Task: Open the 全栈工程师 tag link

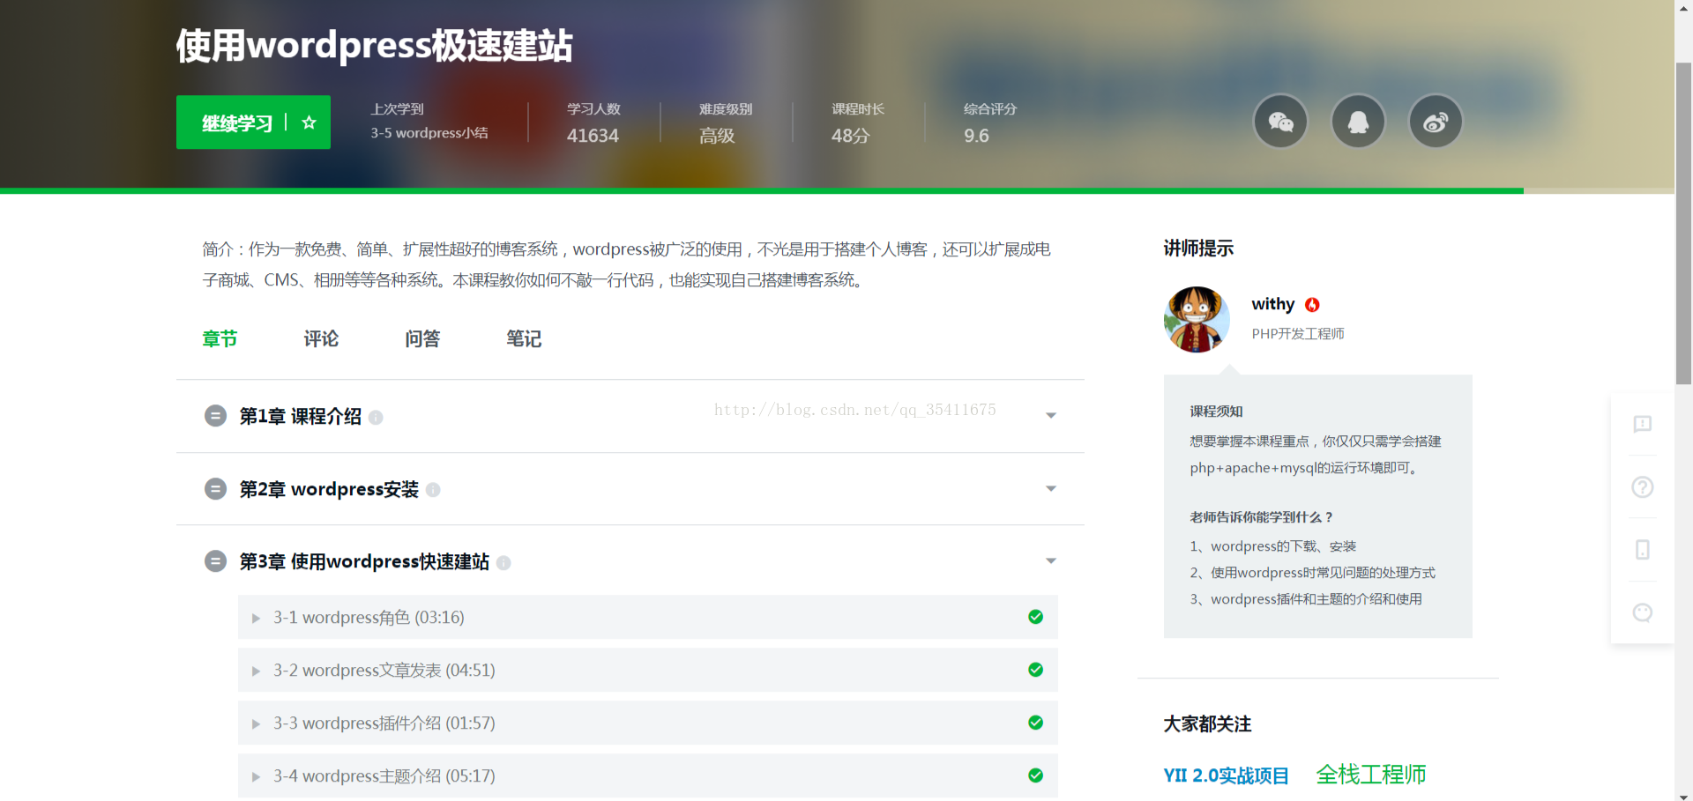Action: (1371, 775)
